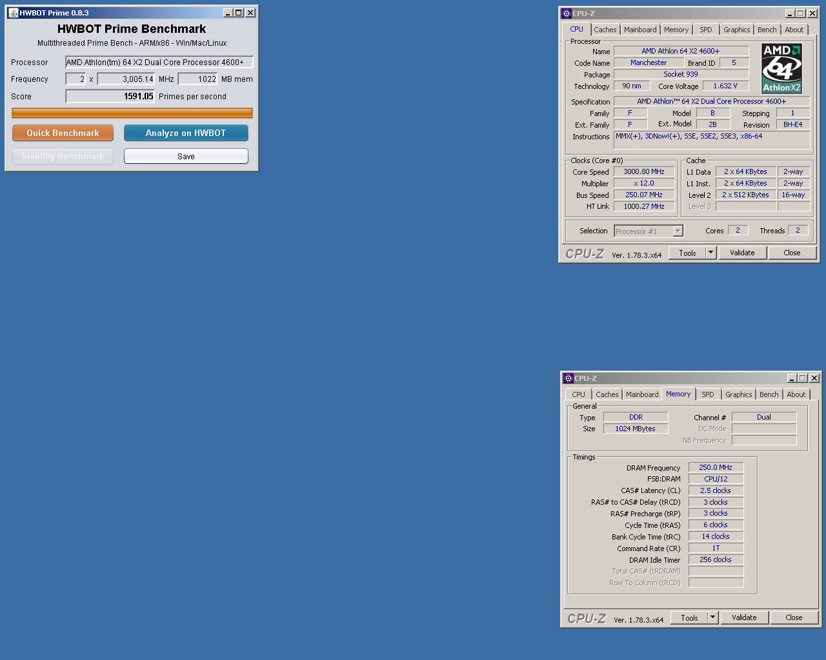Click the disabled Stability Benchmark button

pos(63,156)
